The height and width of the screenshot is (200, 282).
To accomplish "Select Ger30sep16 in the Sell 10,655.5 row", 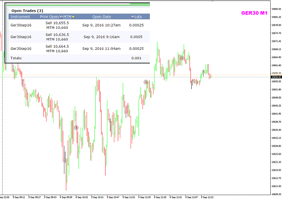I will click(x=21, y=25).
